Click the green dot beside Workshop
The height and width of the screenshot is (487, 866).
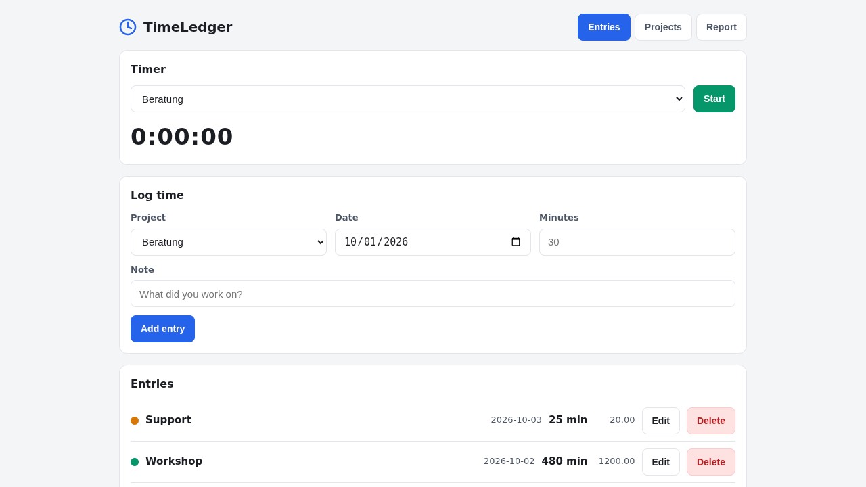coord(135,462)
